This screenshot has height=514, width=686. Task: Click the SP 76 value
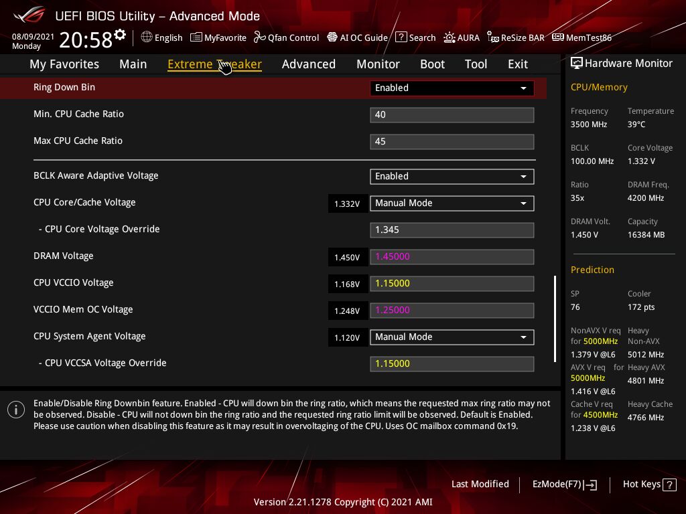[x=575, y=307]
